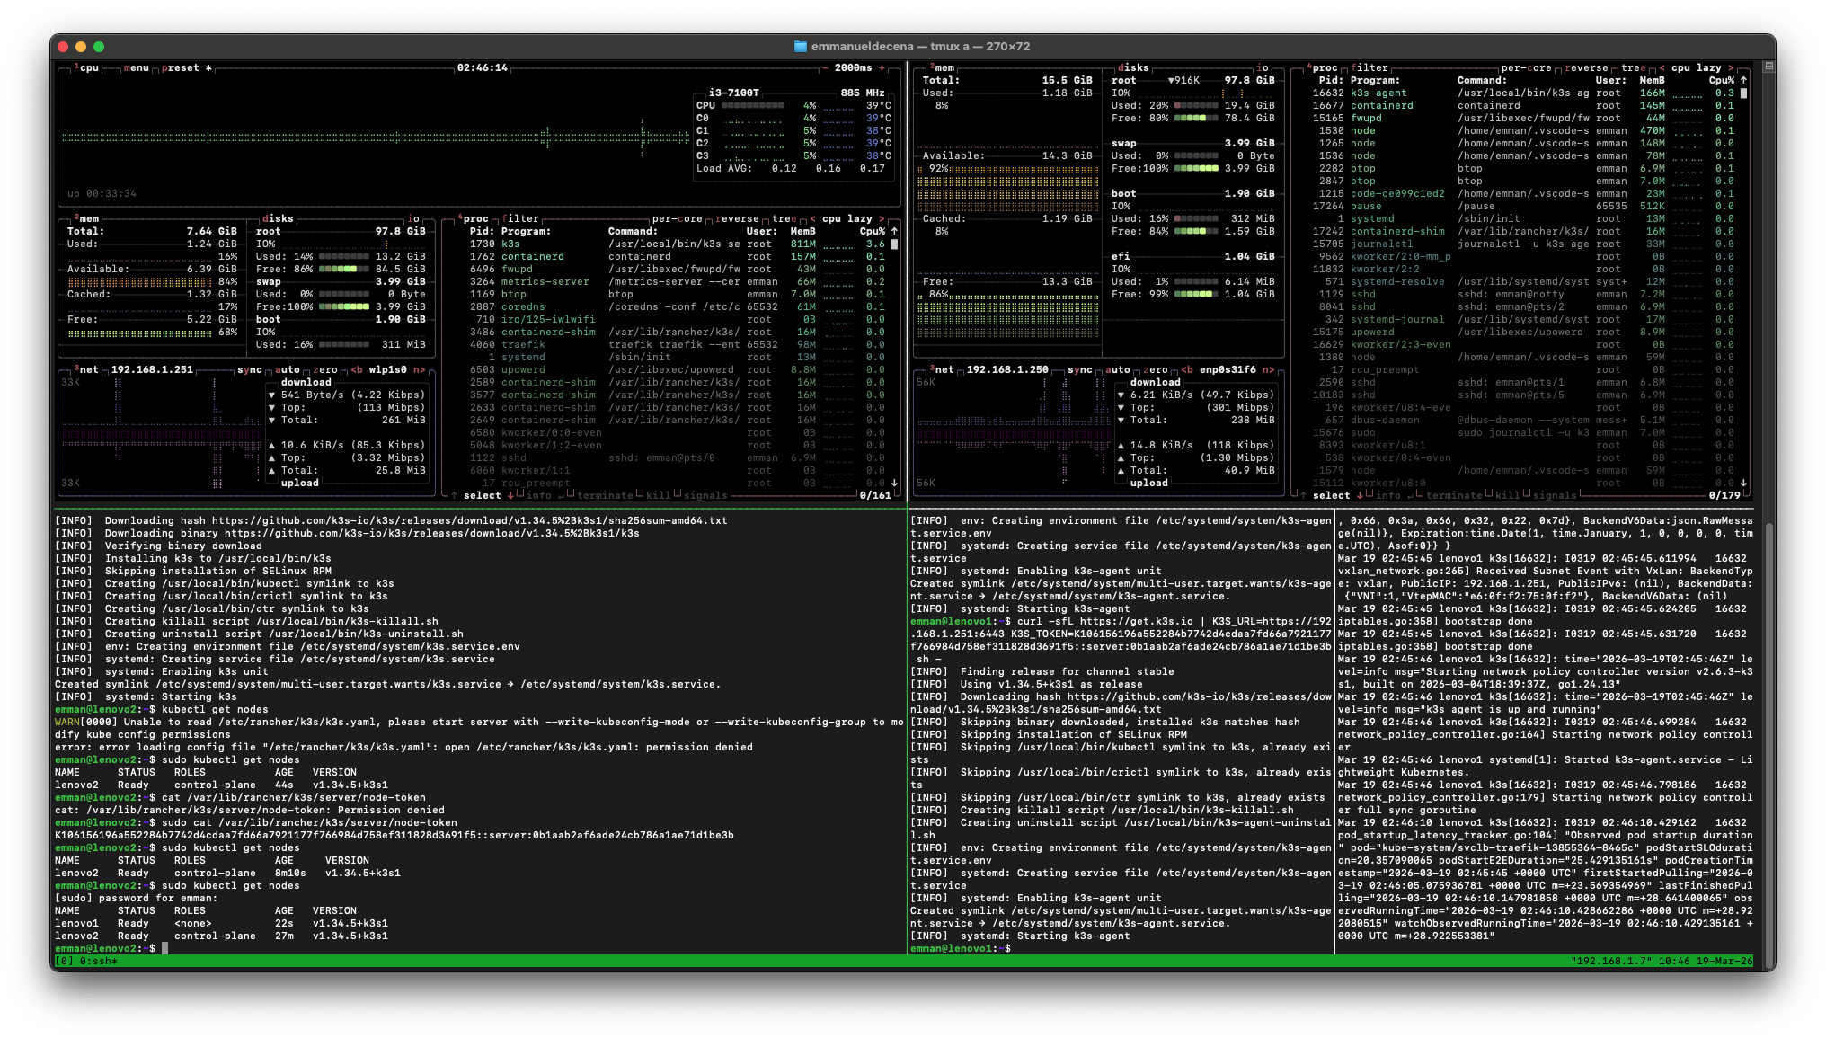The height and width of the screenshot is (1038, 1826).
Task: Open the process filter in the left btop
Action: [x=520, y=218]
